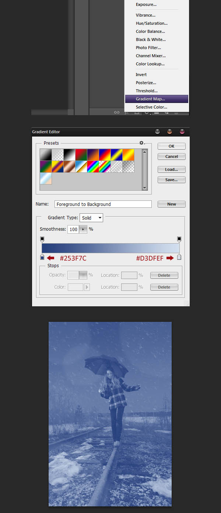This screenshot has height=513, width=221.
Task: Pick the rainbow spectrum gradient preset
Action: tap(93, 167)
